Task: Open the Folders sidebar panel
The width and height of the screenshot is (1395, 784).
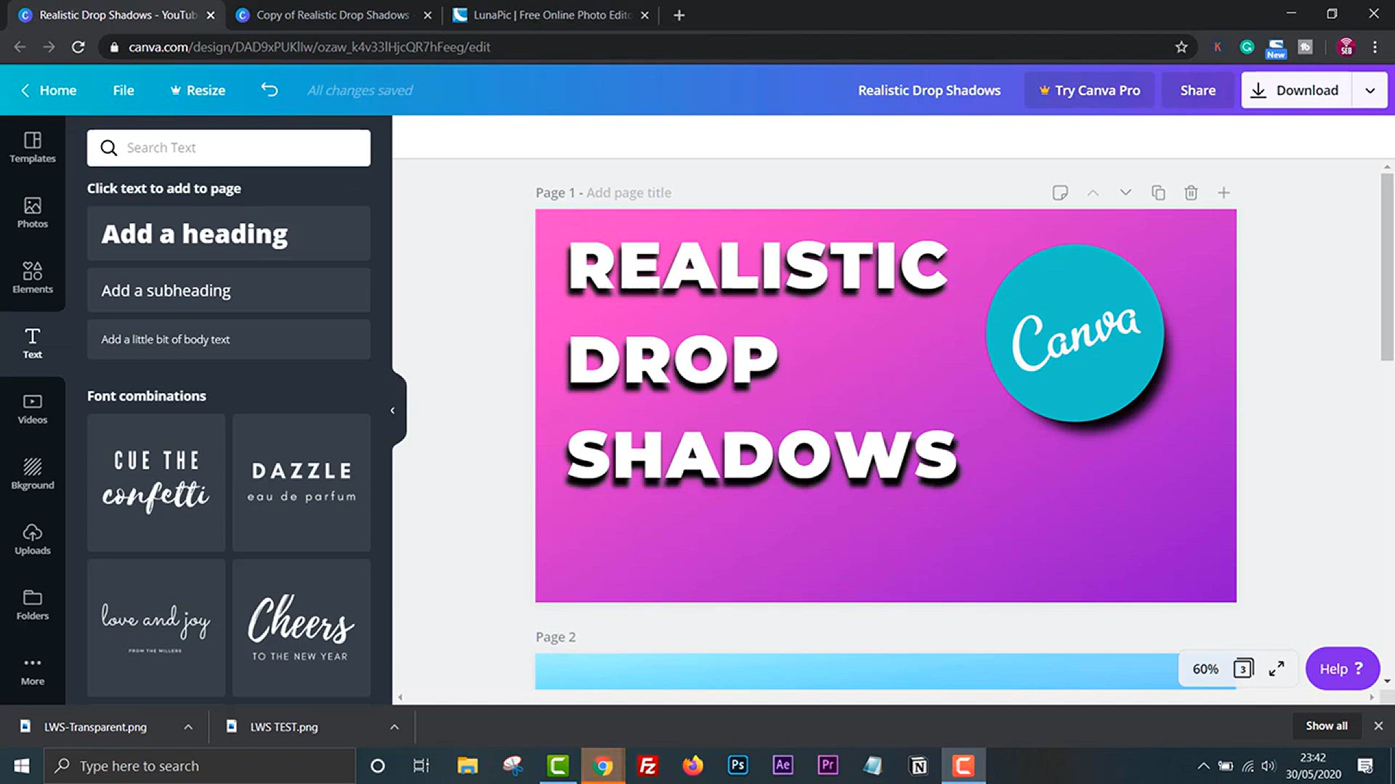Action: (x=33, y=605)
